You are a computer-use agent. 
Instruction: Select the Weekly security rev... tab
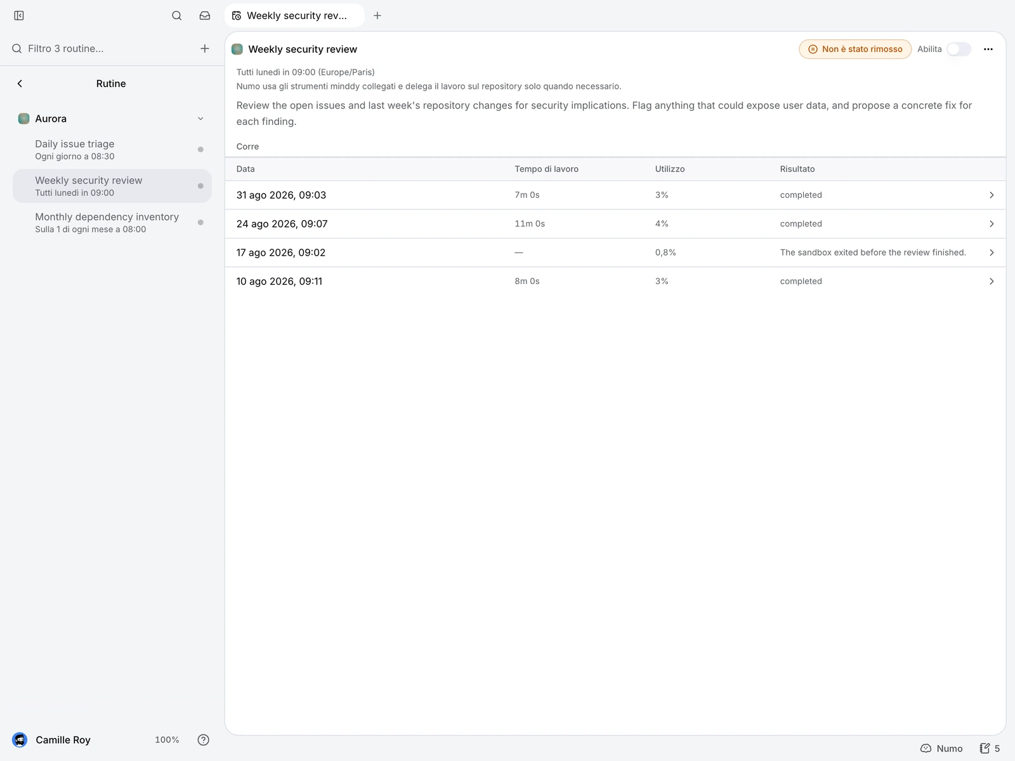294,15
